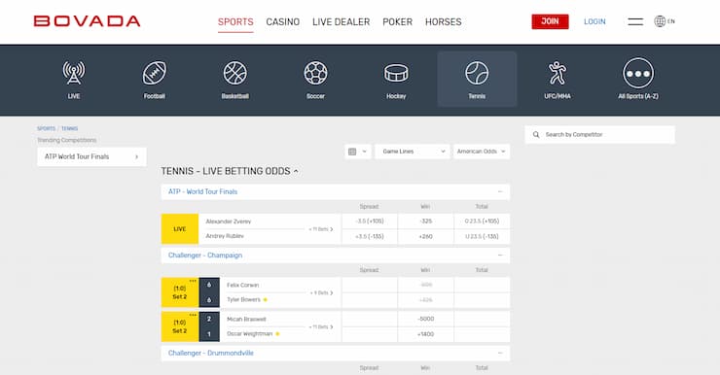Click the LOGIN link

tap(594, 21)
